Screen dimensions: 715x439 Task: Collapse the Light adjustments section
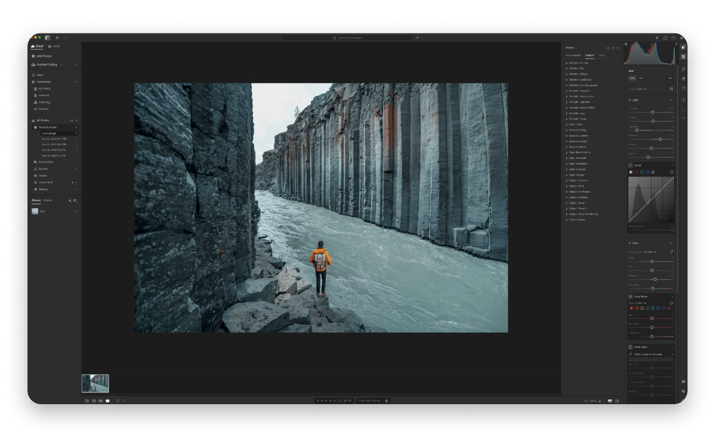point(630,100)
